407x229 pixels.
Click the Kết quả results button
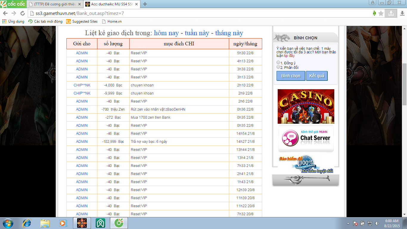316,76
